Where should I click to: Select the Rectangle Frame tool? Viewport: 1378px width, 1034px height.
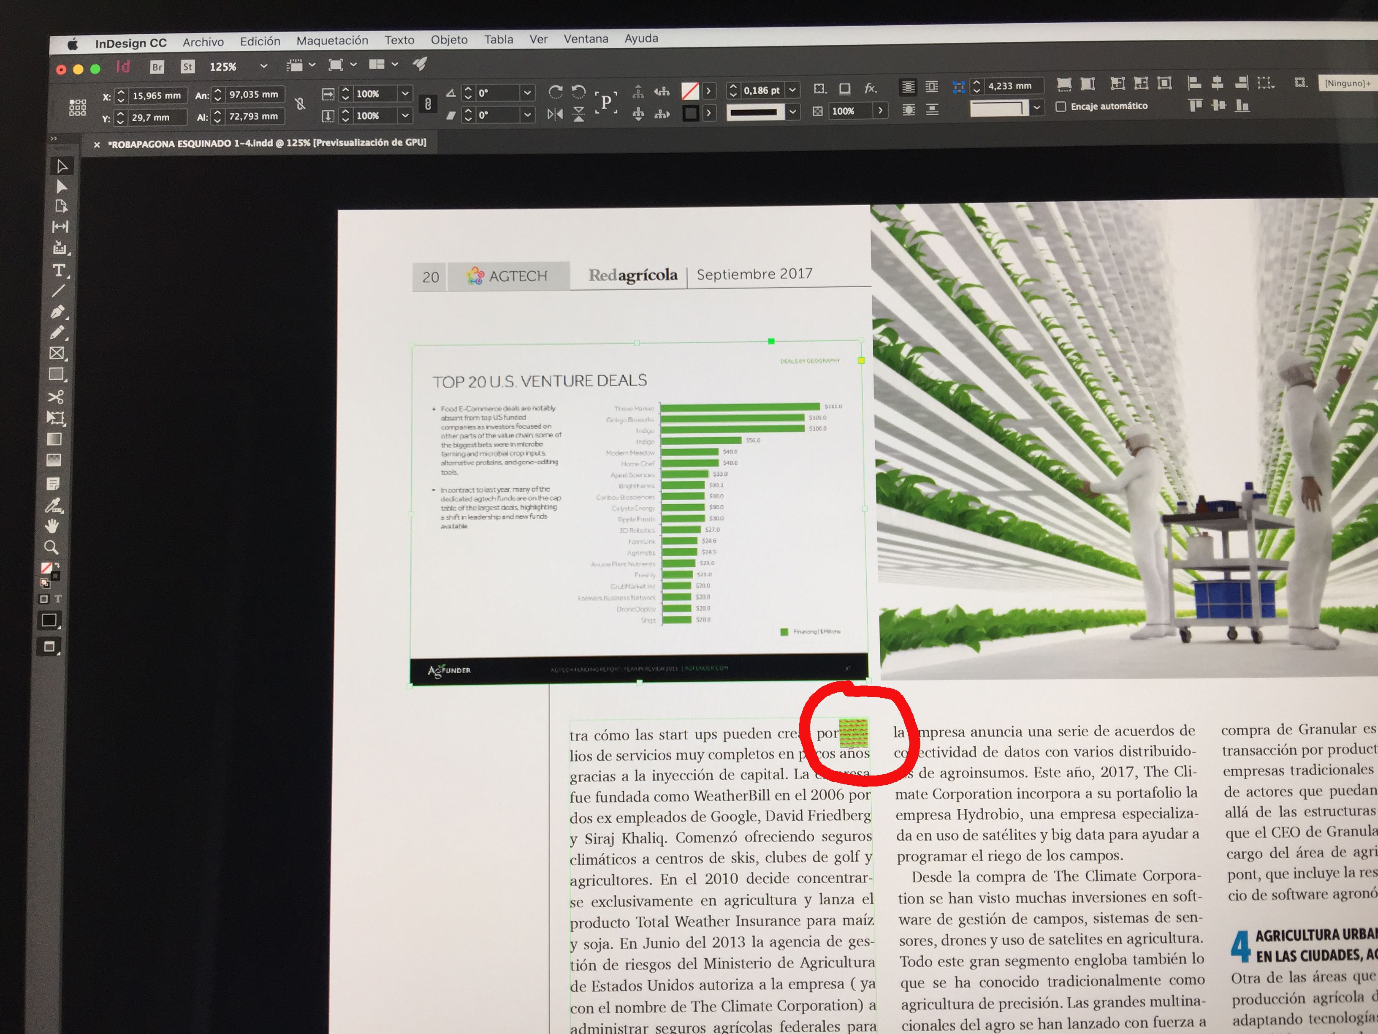click(x=57, y=354)
